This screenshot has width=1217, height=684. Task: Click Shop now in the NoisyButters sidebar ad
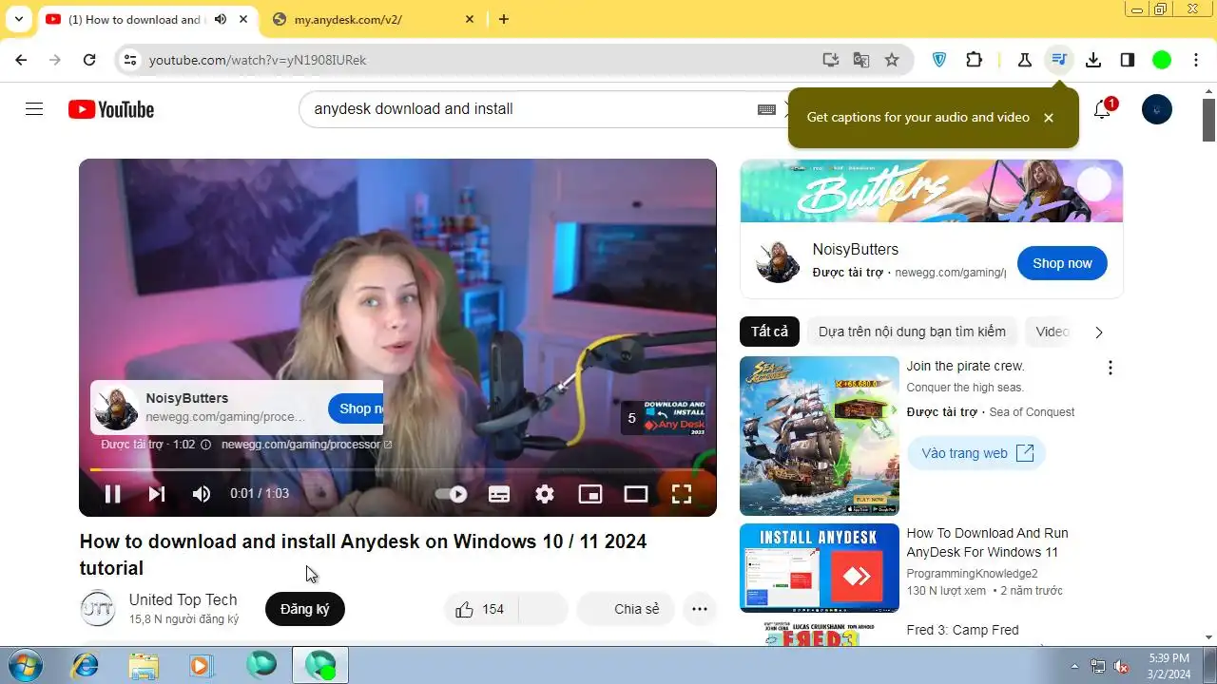click(x=1062, y=263)
